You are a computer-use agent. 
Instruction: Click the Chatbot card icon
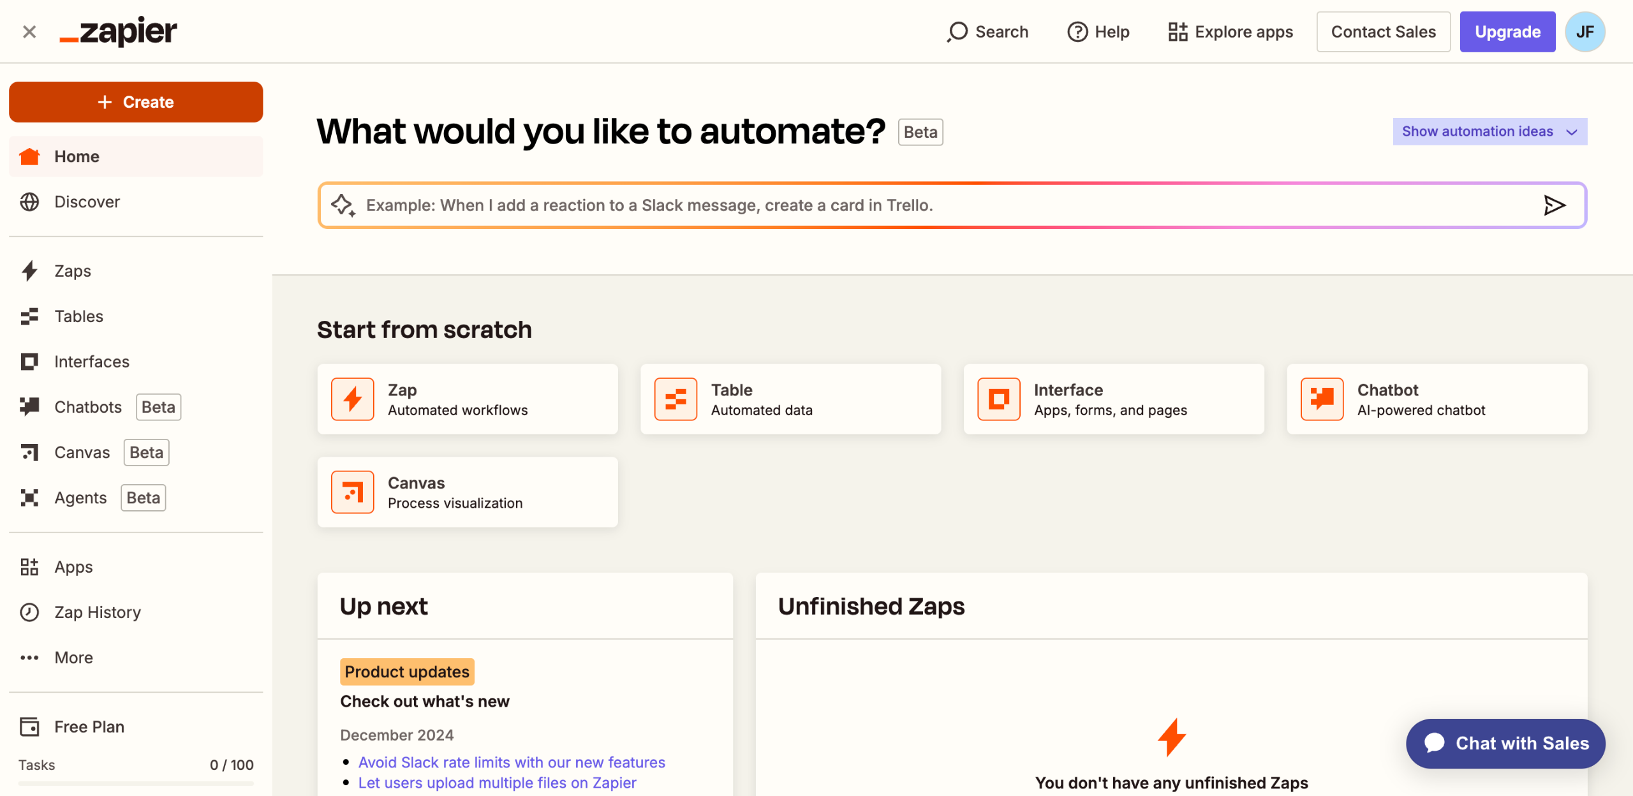pyautogui.click(x=1322, y=399)
